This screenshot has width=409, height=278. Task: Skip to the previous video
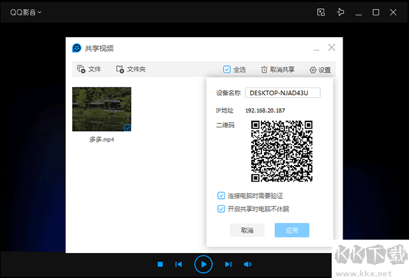[179, 264]
